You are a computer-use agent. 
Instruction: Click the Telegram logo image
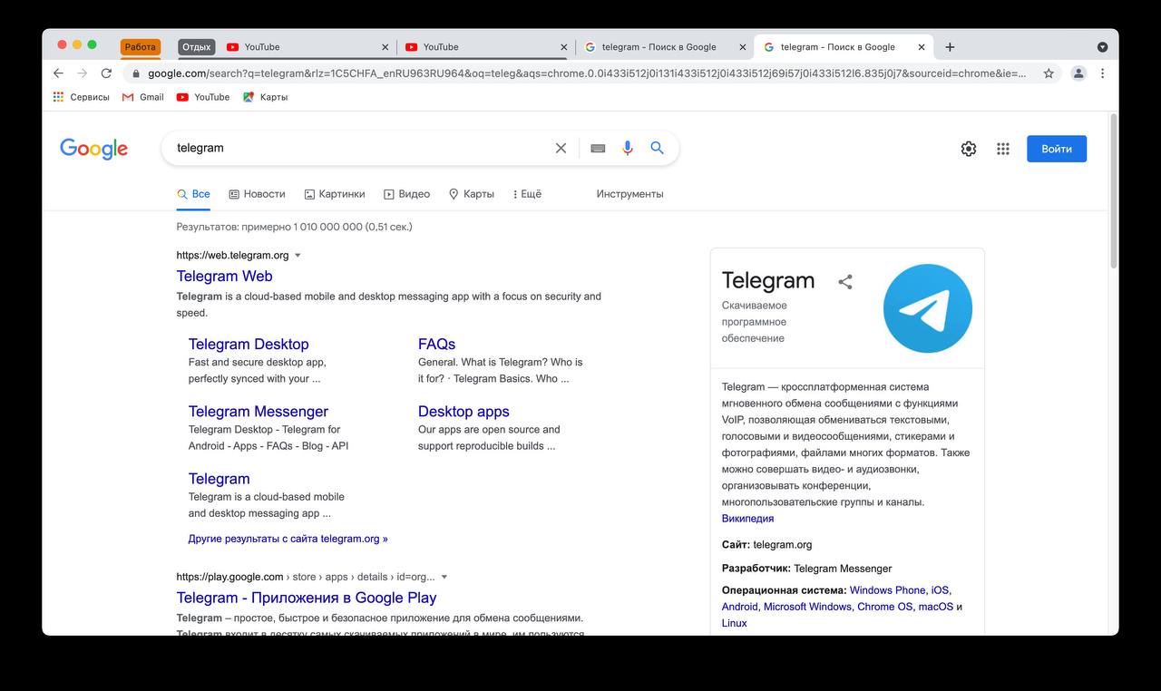pyautogui.click(x=928, y=308)
